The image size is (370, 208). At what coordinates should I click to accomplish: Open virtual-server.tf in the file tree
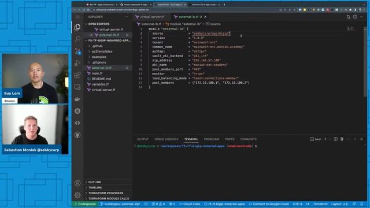point(103,90)
